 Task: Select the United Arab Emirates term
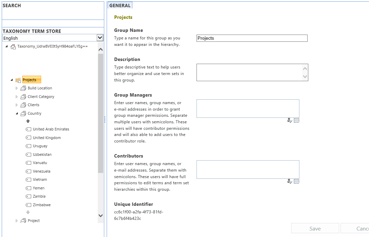pos(51,129)
